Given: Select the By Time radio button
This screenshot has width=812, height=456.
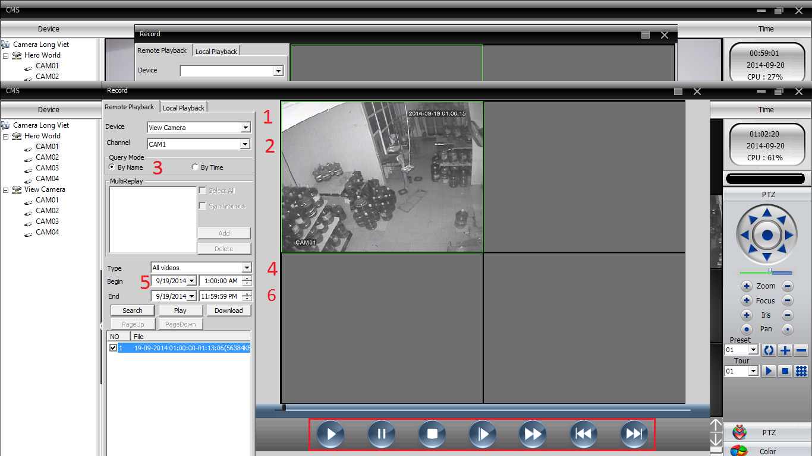Looking at the screenshot, I should (x=195, y=167).
